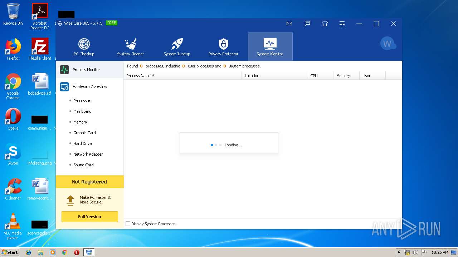The image size is (458, 257).
Task: Select Google Chrome desktop shortcut
Action: pyautogui.click(x=13, y=87)
